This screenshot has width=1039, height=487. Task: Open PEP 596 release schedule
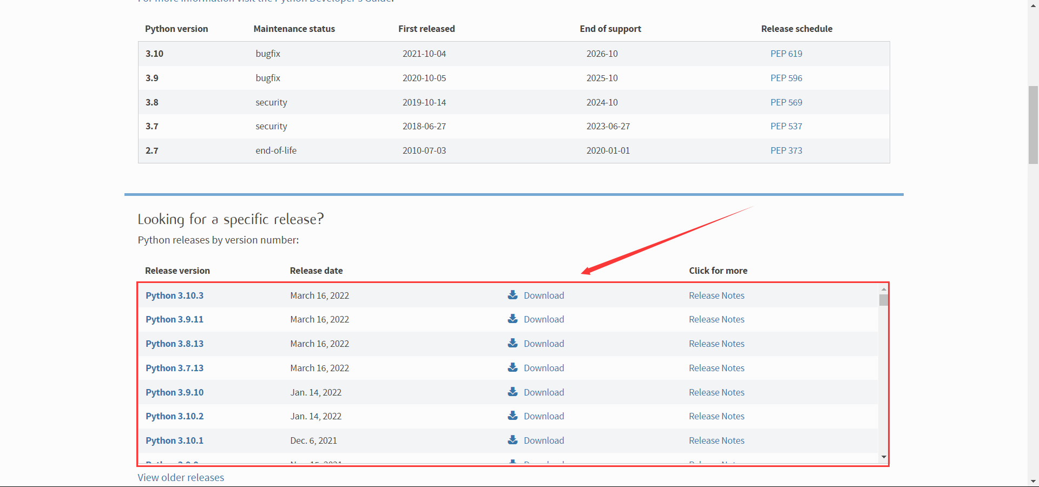[786, 78]
